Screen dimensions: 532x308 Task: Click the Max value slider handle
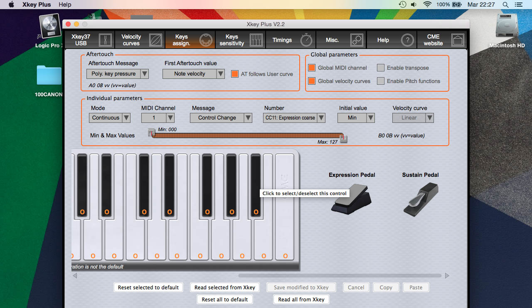(343, 139)
